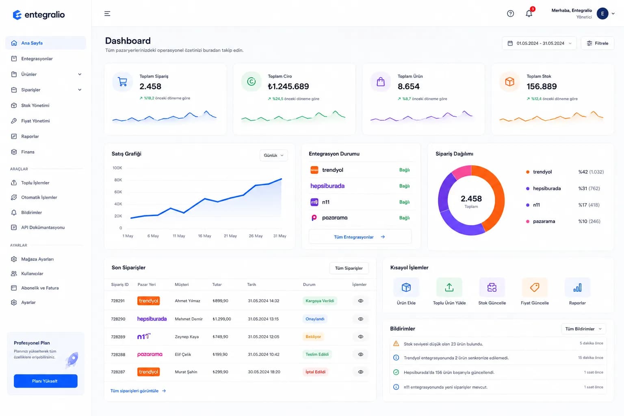Click the İptal Edildi status badge

click(316, 372)
